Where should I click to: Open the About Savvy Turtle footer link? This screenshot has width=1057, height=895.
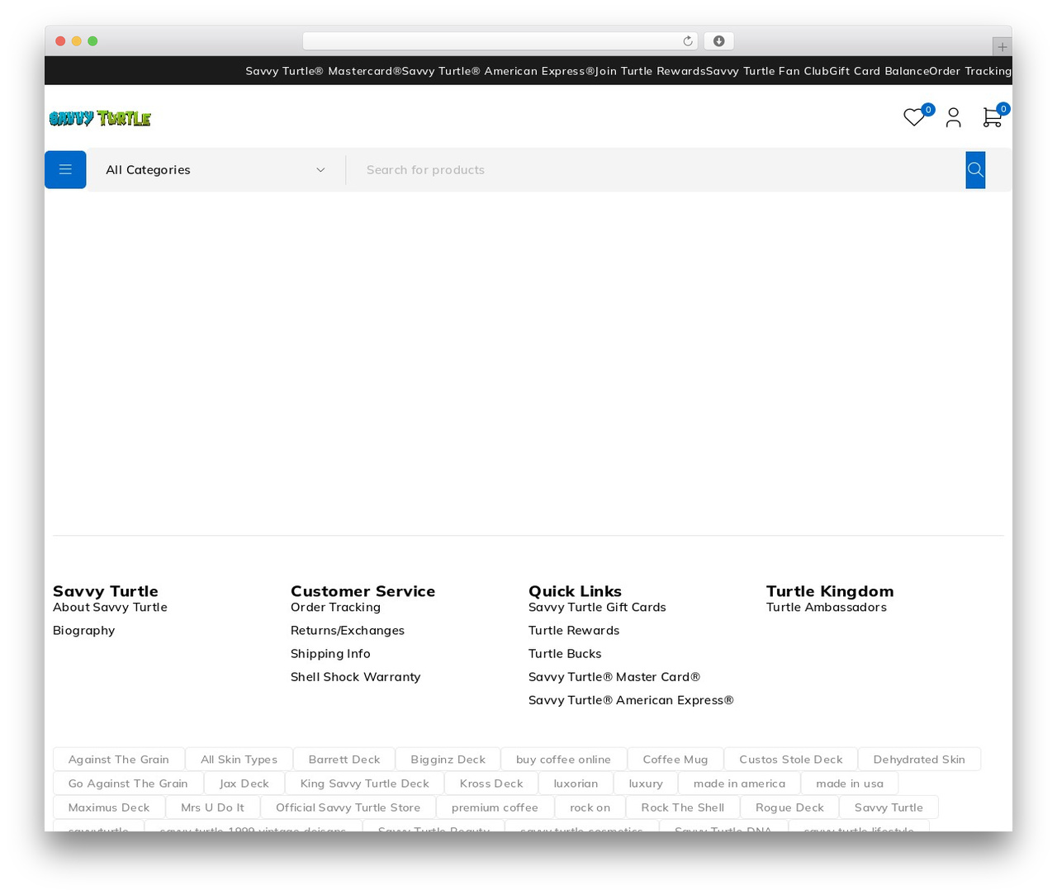tap(110, 608)
